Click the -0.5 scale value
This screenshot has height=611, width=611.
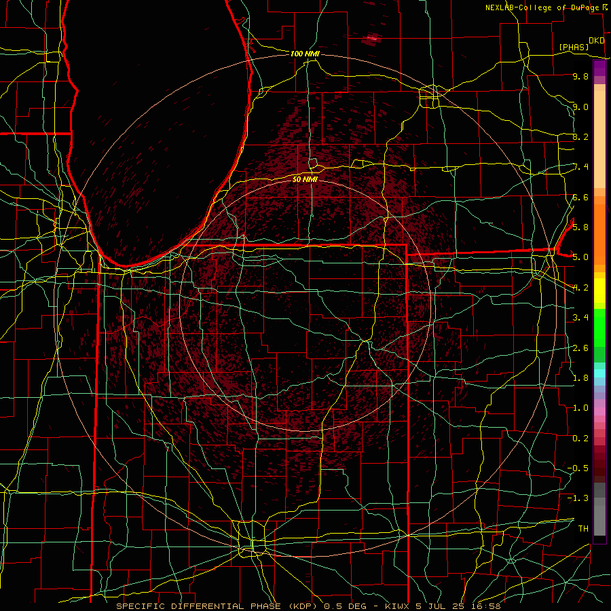(x=578, y=468)
